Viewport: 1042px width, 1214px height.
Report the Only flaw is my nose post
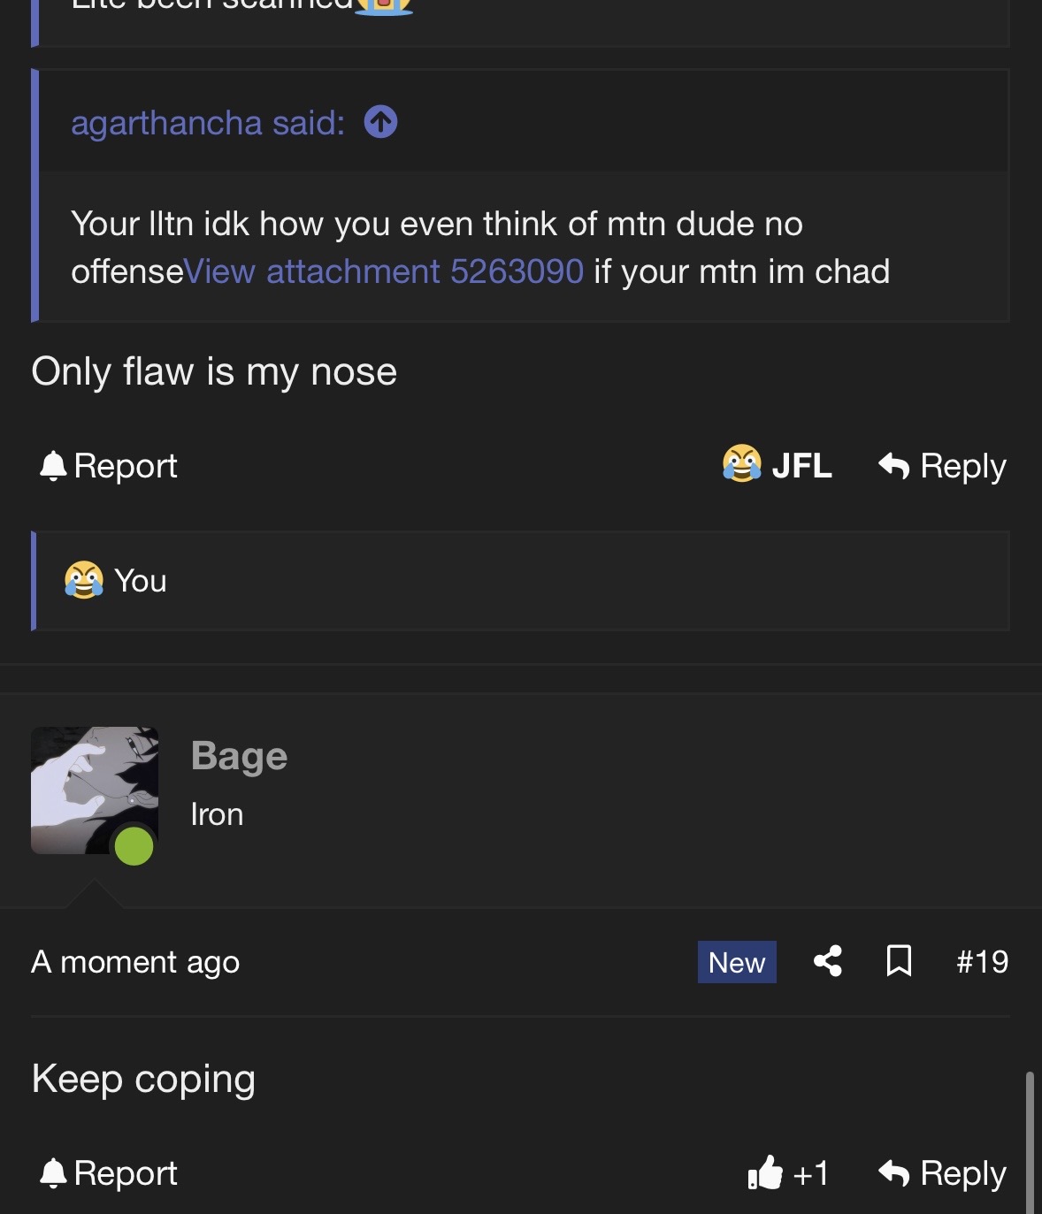pyautogui.click(x=109, y=465)
